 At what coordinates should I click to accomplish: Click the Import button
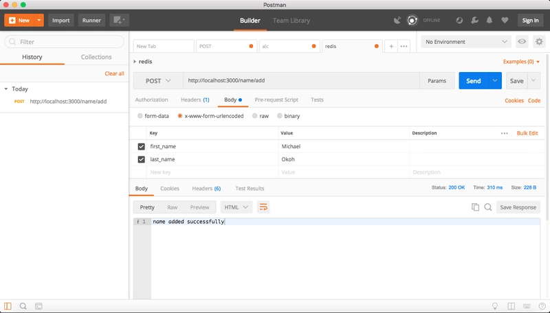[x=61, y=21]
